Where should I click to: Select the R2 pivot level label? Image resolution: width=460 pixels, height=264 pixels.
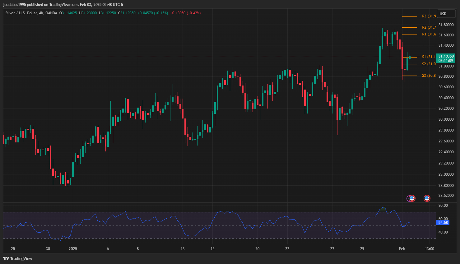pos(429,27)
